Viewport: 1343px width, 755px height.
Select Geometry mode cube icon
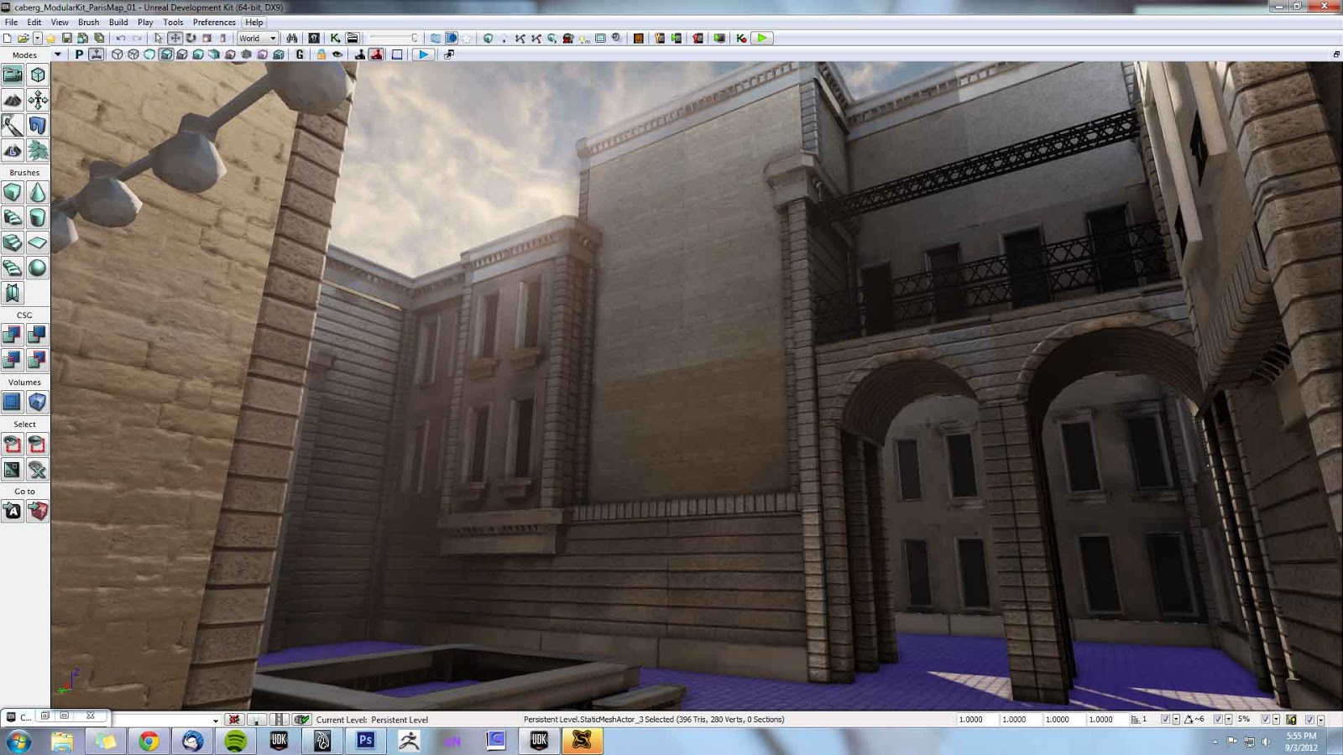point(38,75)
